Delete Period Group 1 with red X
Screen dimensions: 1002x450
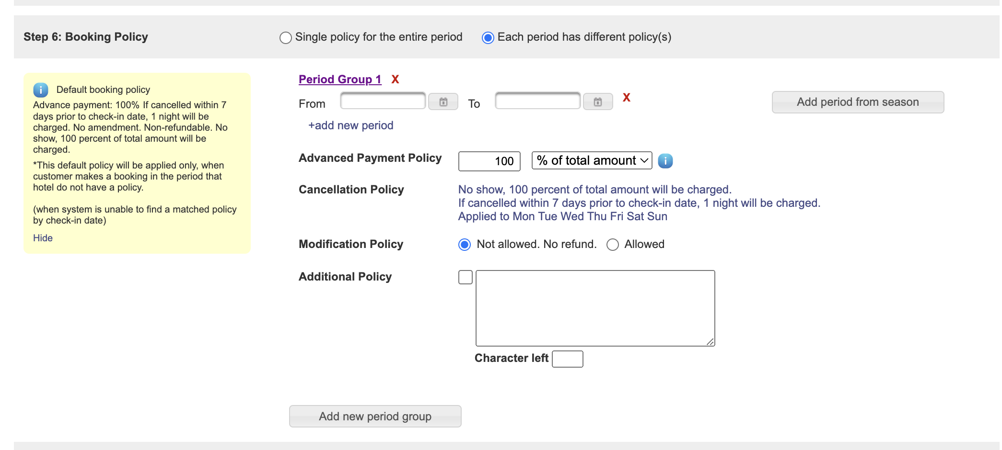[x=395, y=79]
